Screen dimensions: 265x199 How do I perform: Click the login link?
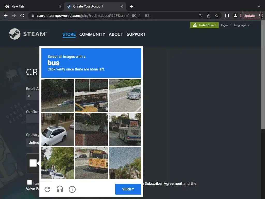[x=224, y=25]
